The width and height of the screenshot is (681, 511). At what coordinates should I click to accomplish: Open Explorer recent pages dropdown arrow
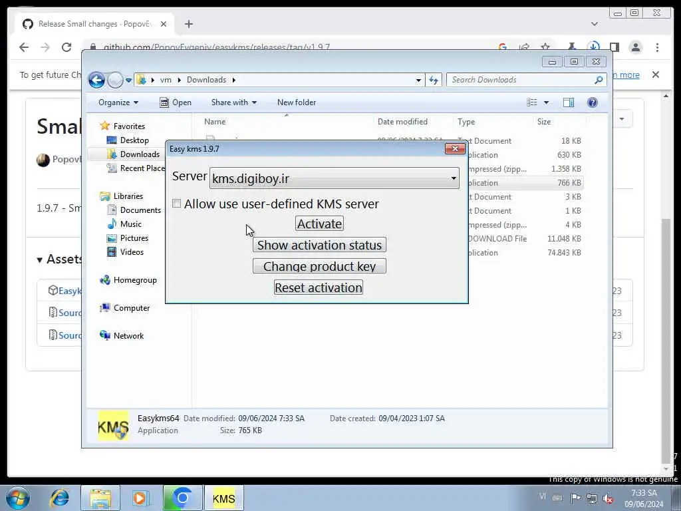[128, 80]
